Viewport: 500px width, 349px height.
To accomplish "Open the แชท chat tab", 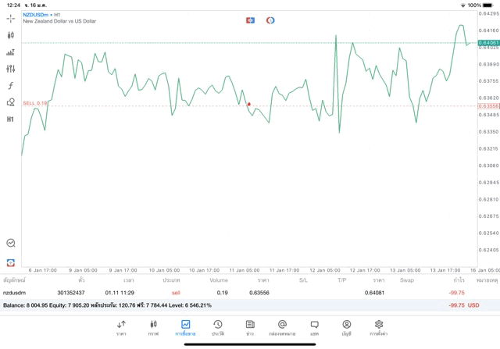I will click(314, 328).
